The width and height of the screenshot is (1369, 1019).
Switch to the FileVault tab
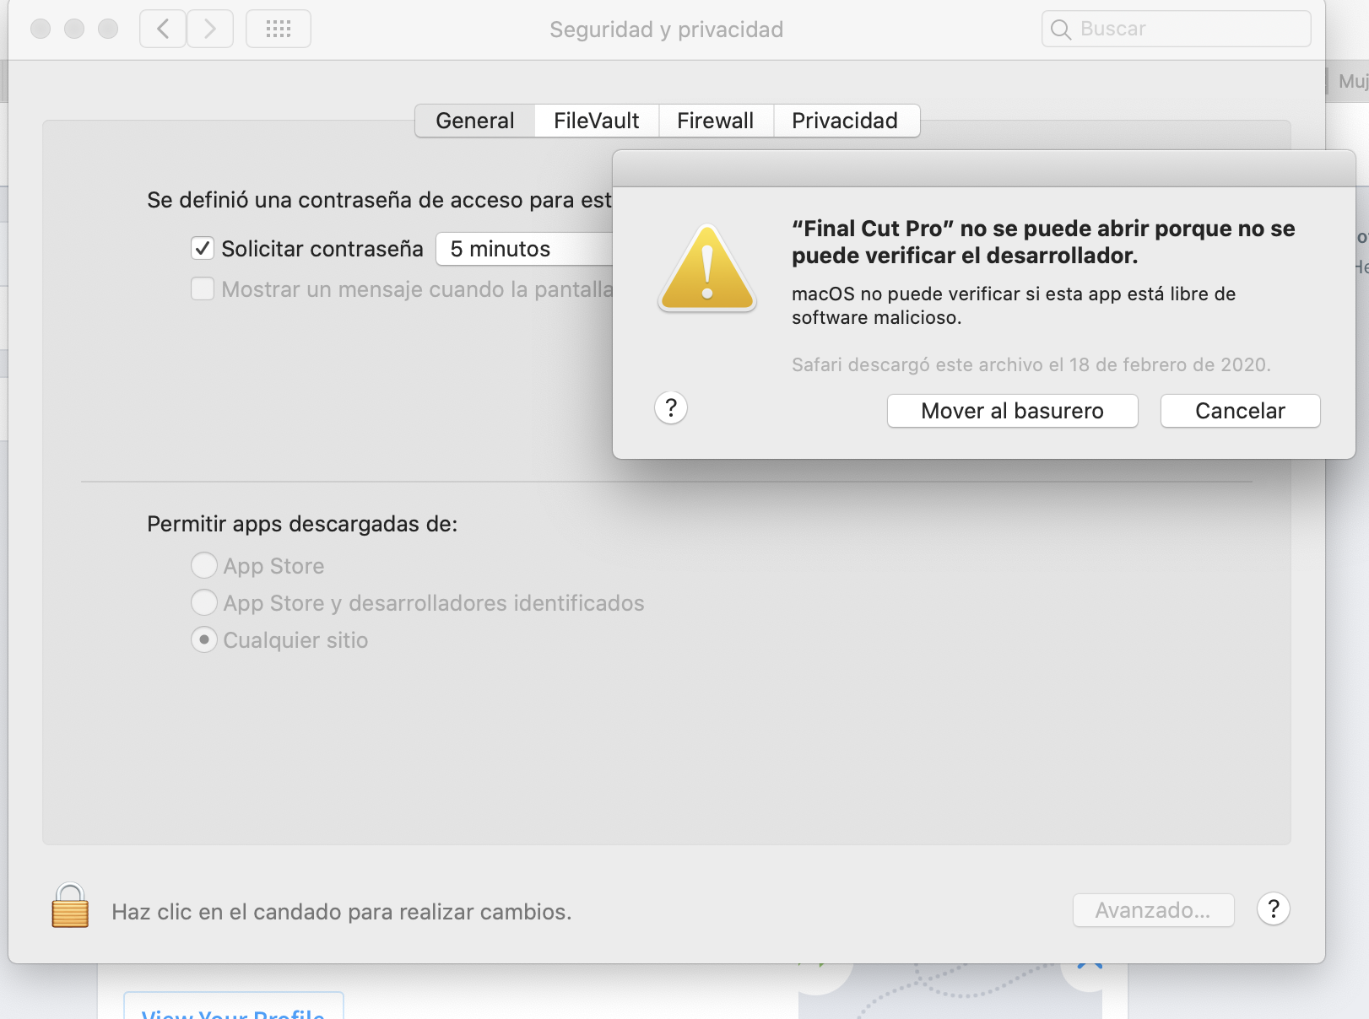[x=597, y=121]
